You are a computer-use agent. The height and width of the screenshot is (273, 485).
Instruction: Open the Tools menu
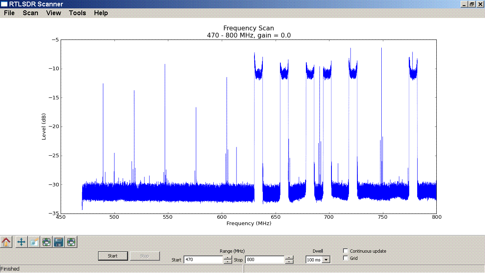click(x=77, y=13)
